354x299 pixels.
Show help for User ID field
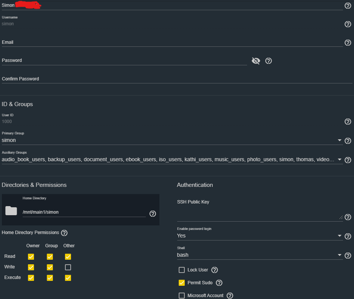click(x=348, y=122)
